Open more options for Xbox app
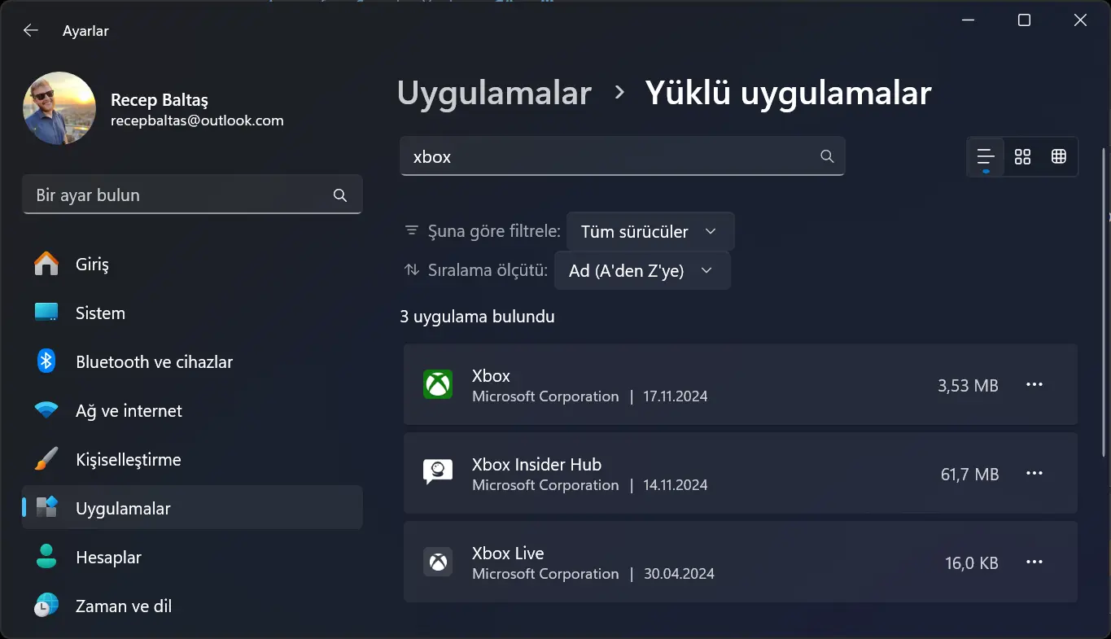This screenshot has width=1111, height=639. [x=1034, y=385]
